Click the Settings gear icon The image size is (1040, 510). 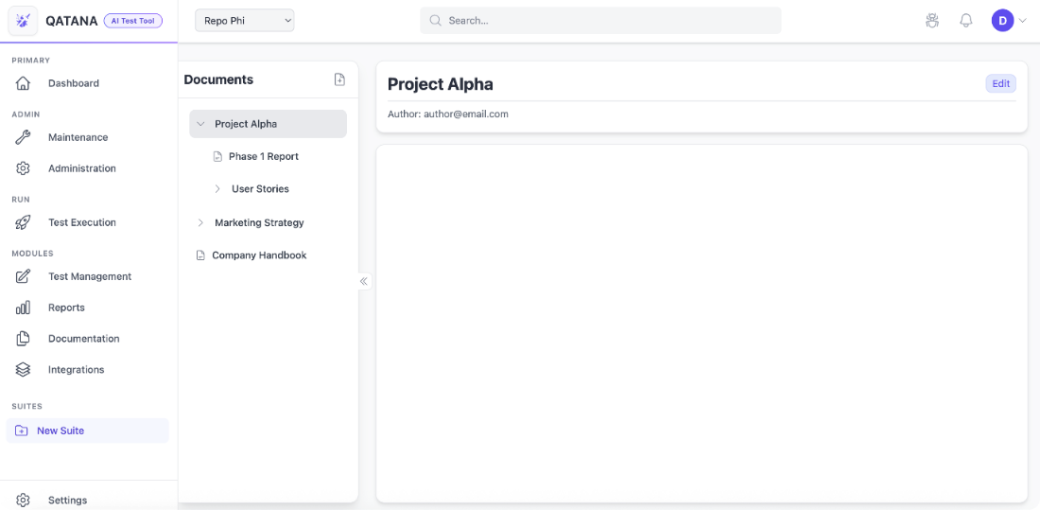pos(24,500)
